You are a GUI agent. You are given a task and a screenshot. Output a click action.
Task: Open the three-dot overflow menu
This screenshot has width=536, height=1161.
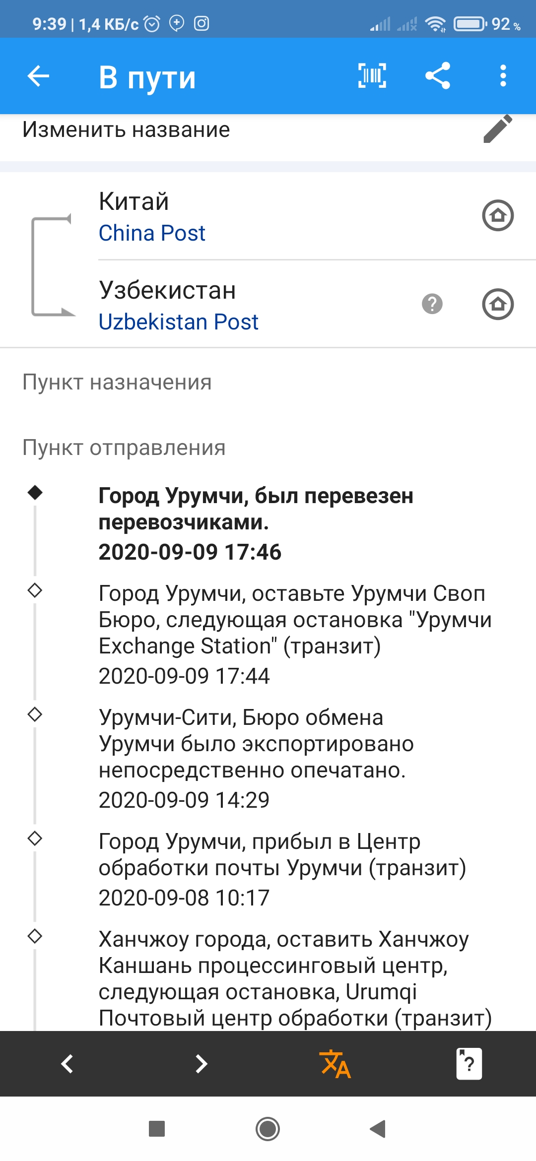(x=503, y=76)
